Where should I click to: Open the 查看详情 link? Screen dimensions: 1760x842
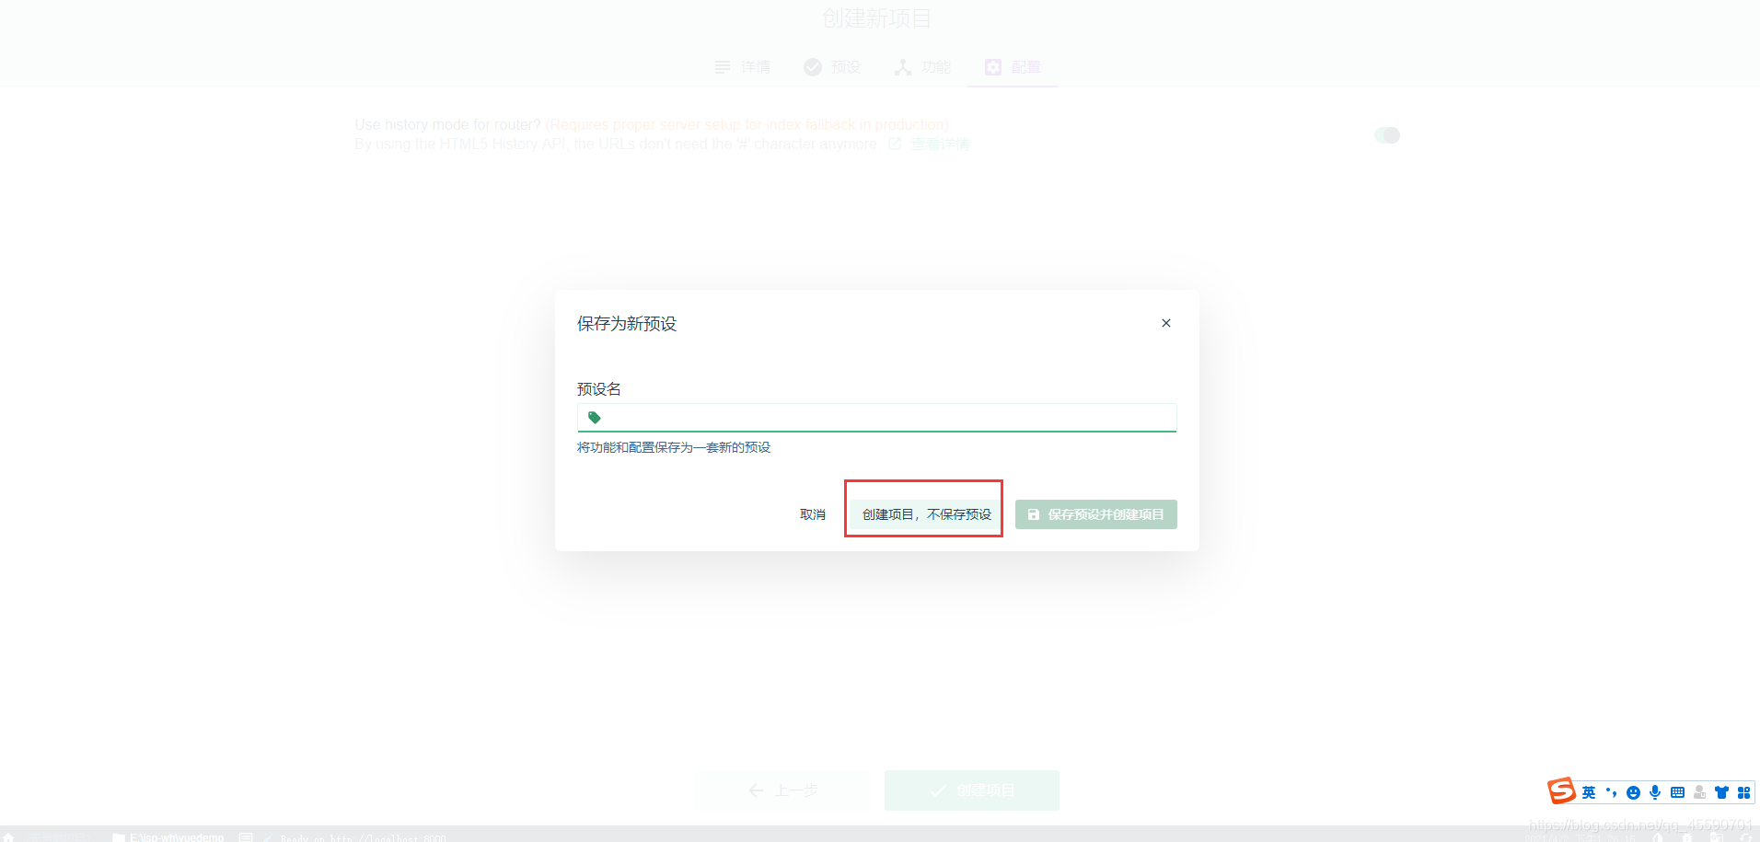point(940,144)
